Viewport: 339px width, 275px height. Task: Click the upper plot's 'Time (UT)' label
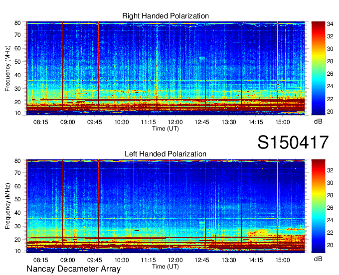pyautogui.click(x=166, y=129)
